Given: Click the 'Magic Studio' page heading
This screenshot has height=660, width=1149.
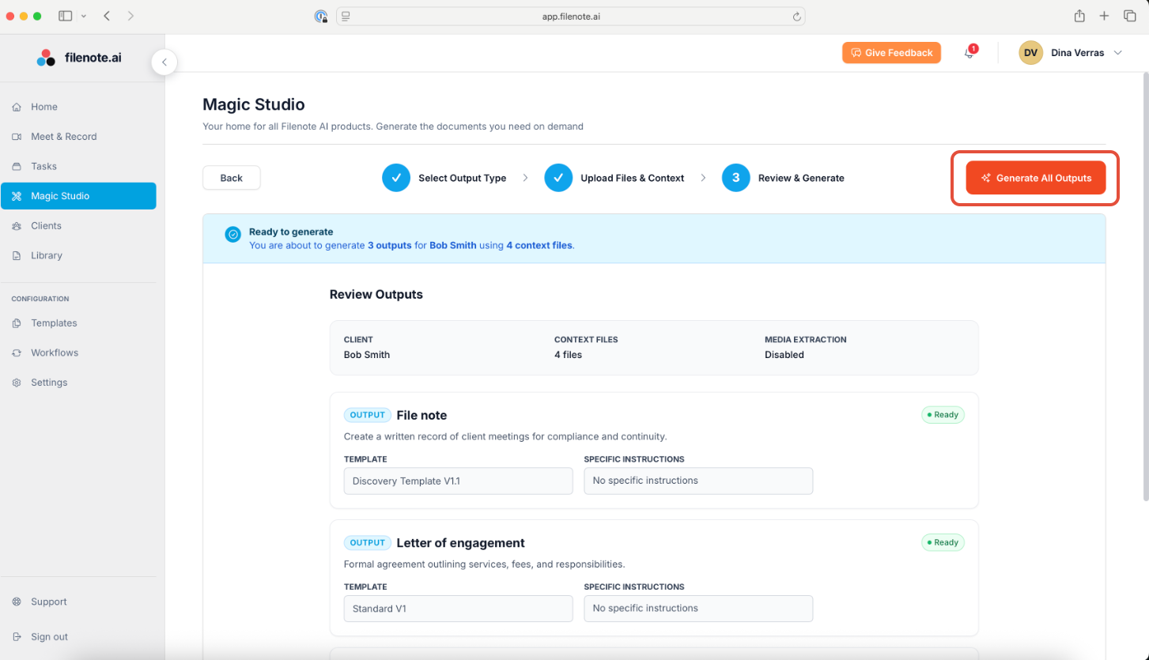Looking at the screenshot, I should pos(254,104).
